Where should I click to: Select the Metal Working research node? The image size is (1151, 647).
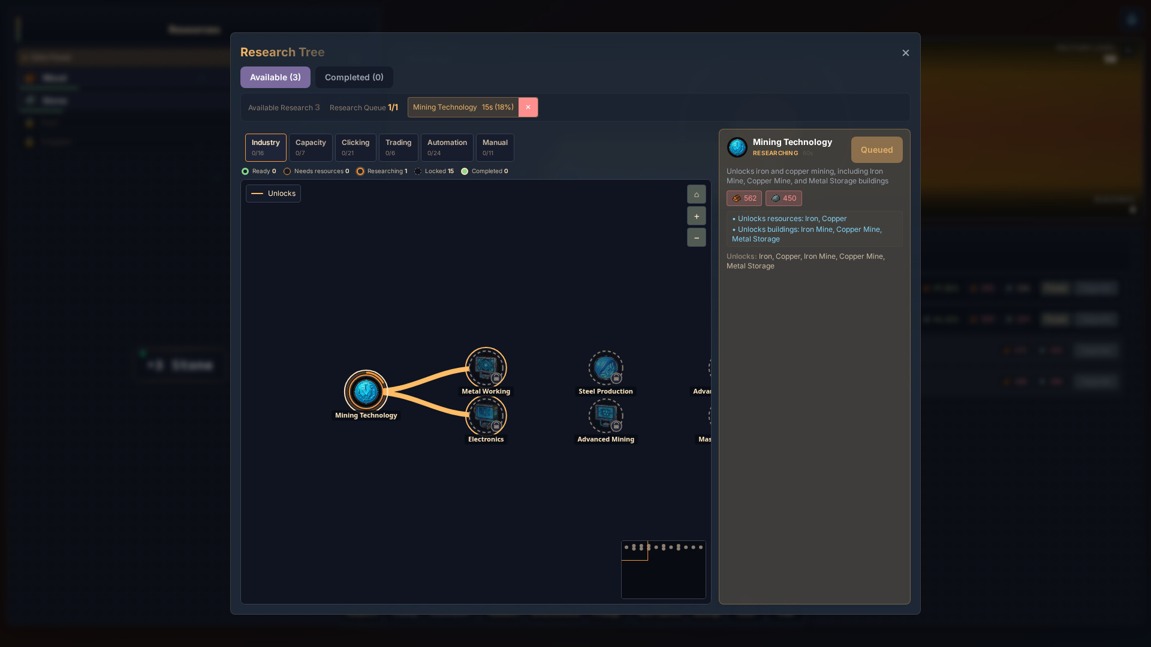click(x=486, y=367)
